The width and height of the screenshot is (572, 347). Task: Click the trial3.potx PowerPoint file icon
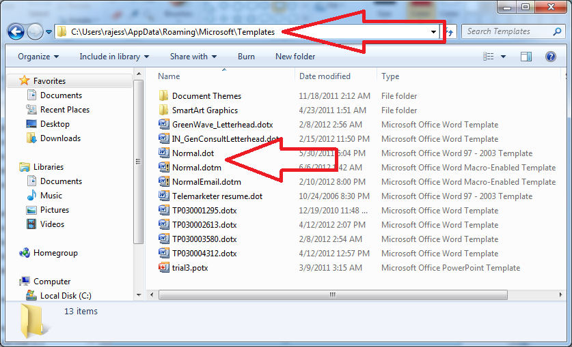[x=163, y=268]
